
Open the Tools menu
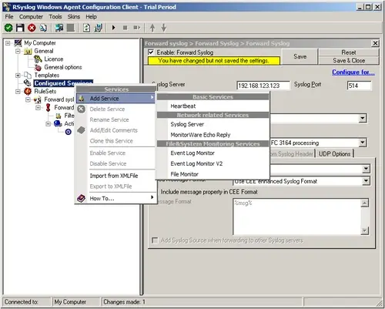pos(55,17)
